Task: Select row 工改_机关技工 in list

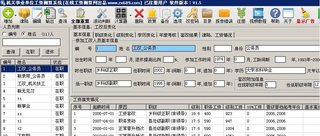Action: (x=35, y=84)
